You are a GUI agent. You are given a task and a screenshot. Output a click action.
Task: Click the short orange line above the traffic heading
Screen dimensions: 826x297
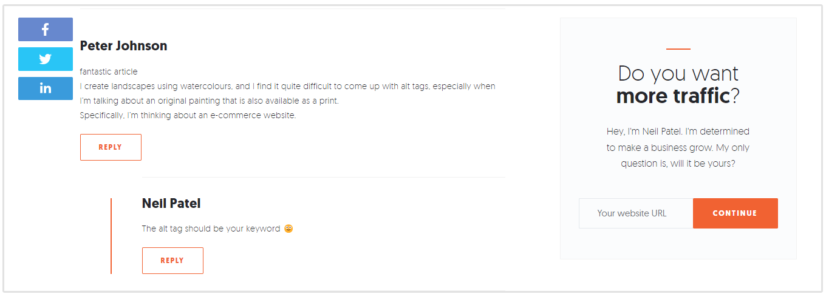[x=678, y=48]
